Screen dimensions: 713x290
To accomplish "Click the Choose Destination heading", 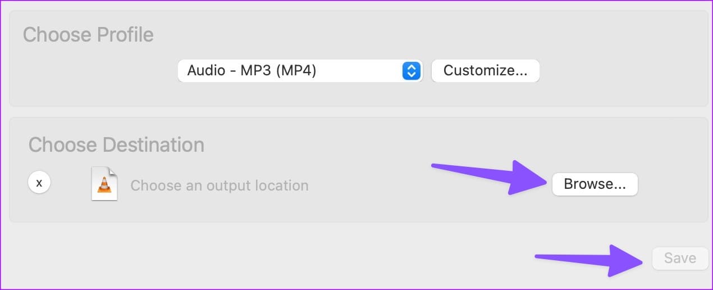I will (x=116, y=145).
